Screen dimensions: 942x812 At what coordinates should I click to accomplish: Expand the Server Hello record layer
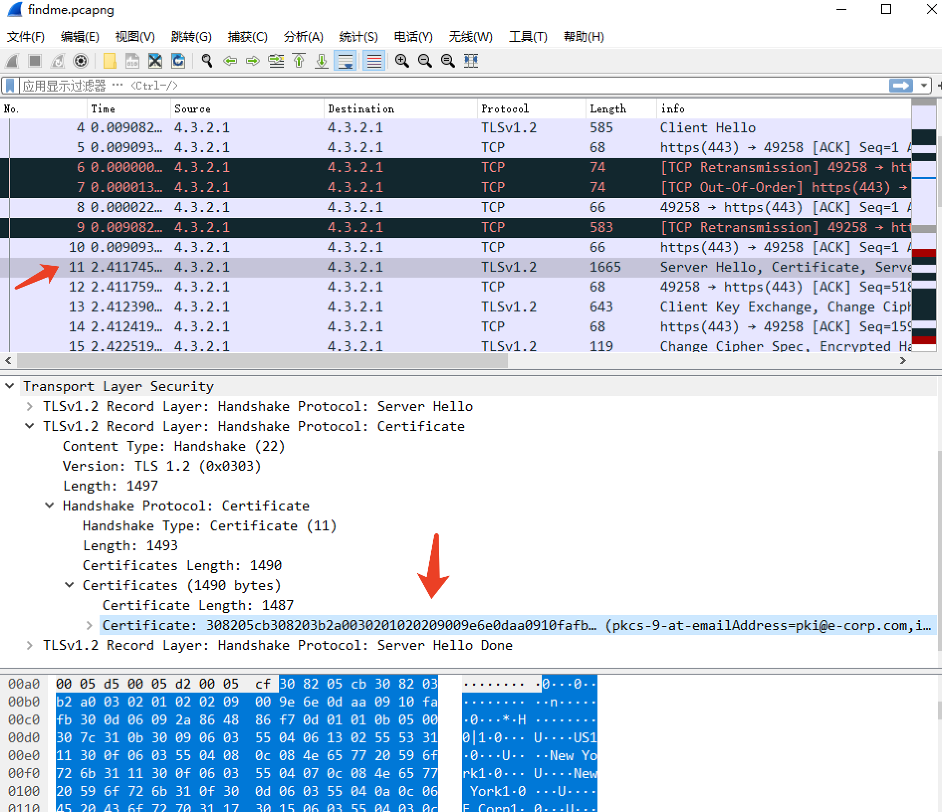(x=29, y=406)
